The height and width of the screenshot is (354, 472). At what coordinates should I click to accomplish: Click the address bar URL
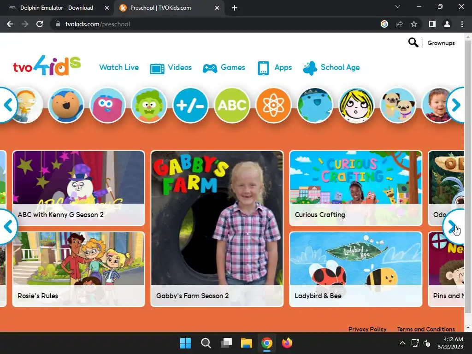[x=98, y=24]
